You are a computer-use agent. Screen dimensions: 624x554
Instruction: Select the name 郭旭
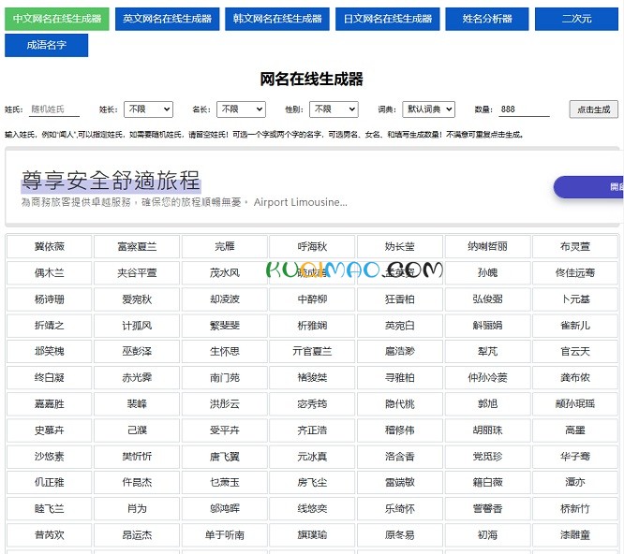click(x=487, y=404)
